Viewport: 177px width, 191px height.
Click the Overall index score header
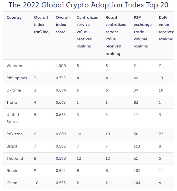tap(63, 25)
